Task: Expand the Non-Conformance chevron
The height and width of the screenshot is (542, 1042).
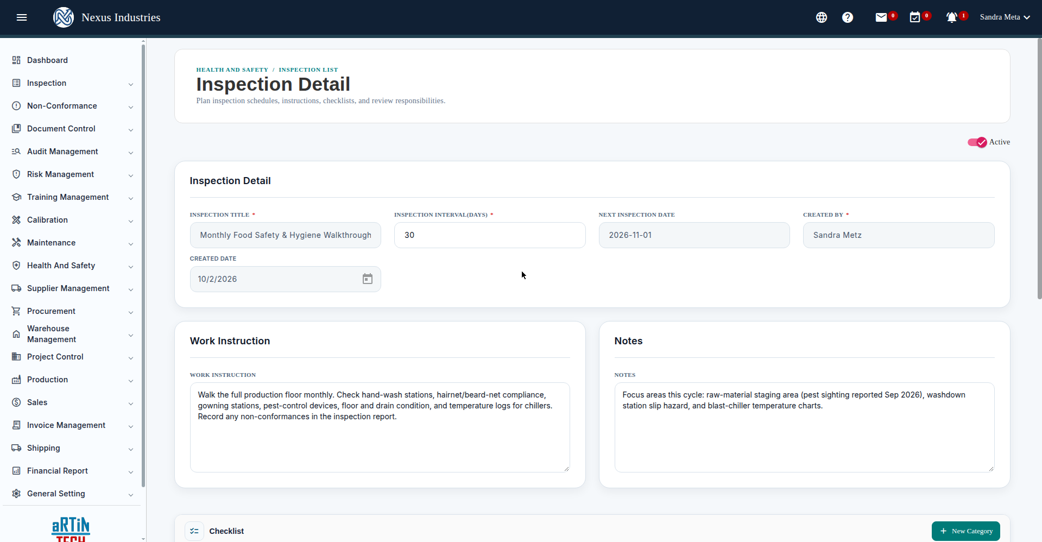Action: click(x=131, y=107)
